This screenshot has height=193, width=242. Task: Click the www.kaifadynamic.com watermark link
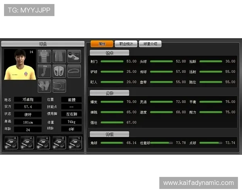pyautogui.click(x=198, y=183)
